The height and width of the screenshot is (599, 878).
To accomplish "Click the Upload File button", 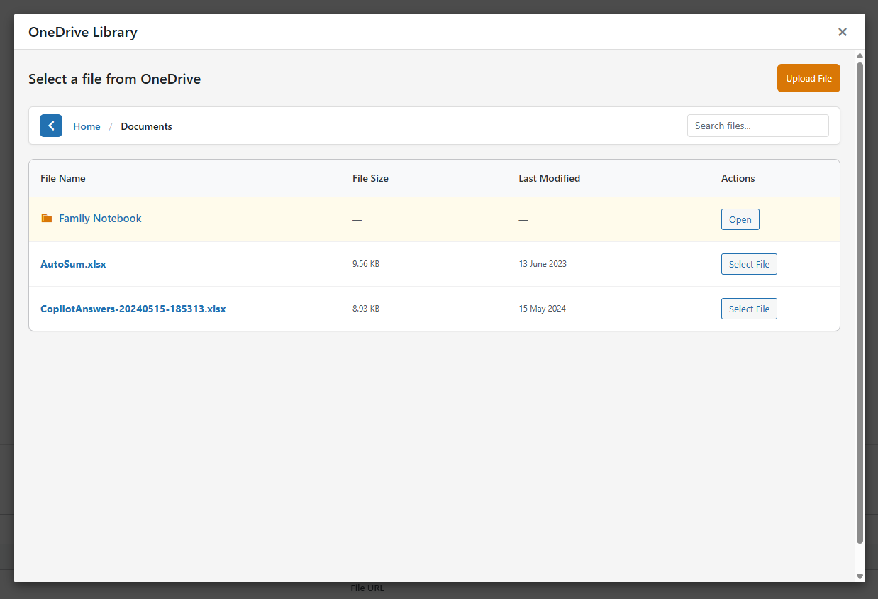I will click(x=808, y=78).
